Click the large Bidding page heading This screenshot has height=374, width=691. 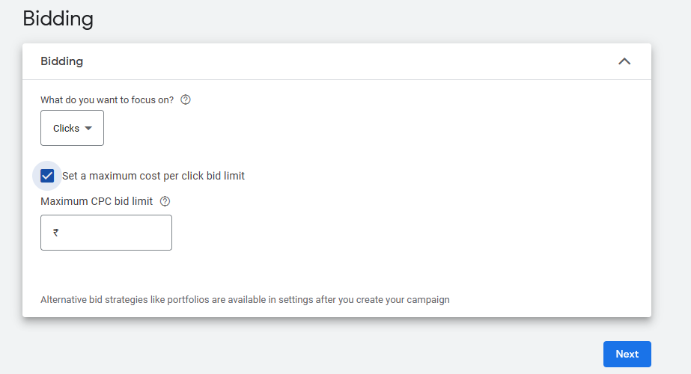pos(58,18)
